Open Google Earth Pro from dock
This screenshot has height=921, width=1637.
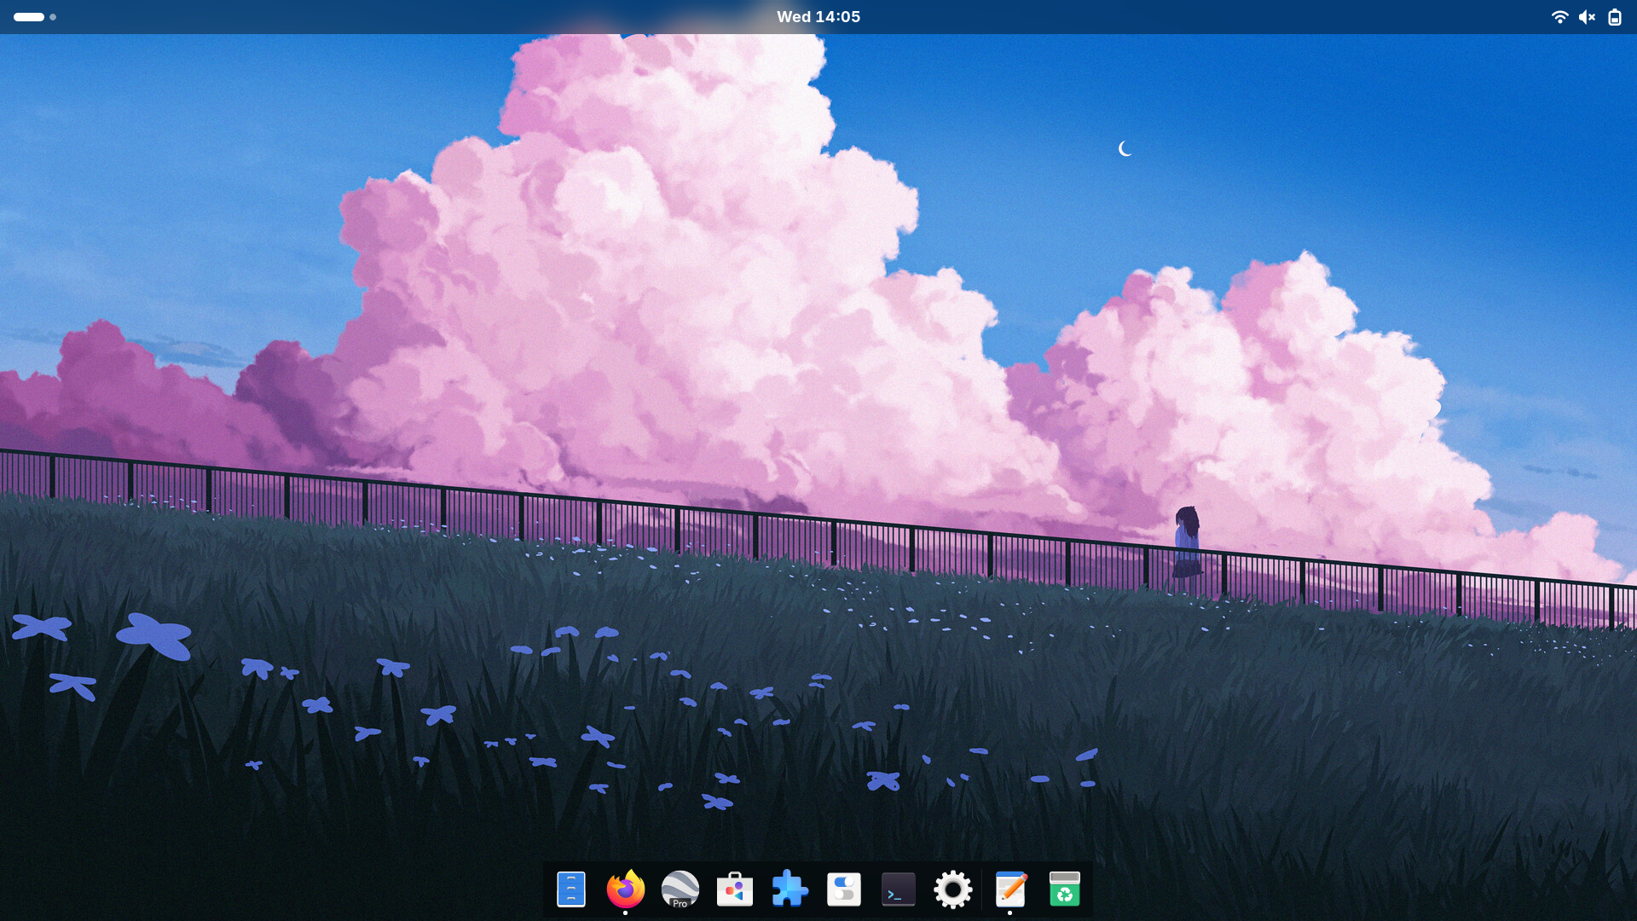click(x=680, y=889)
